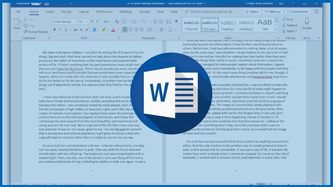Open the Font Size dropdown
Screen dimensions: 333x187
click(87, 21)
